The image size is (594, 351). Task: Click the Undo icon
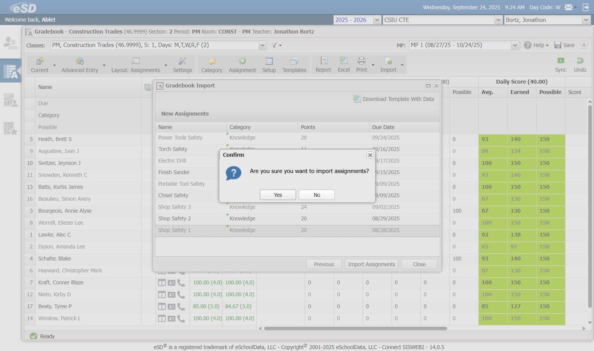[x=580, y=61]
